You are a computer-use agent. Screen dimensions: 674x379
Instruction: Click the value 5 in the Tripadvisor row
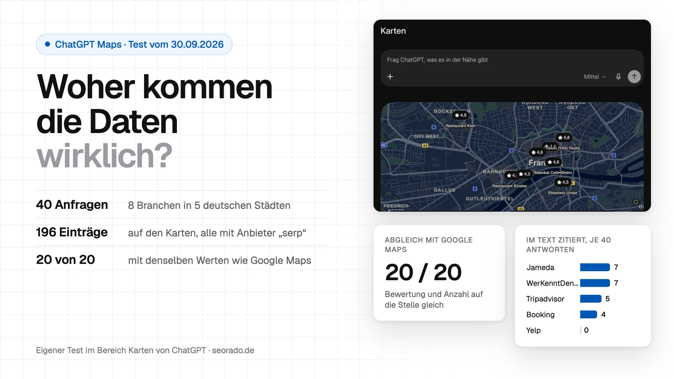click(607, 299)
